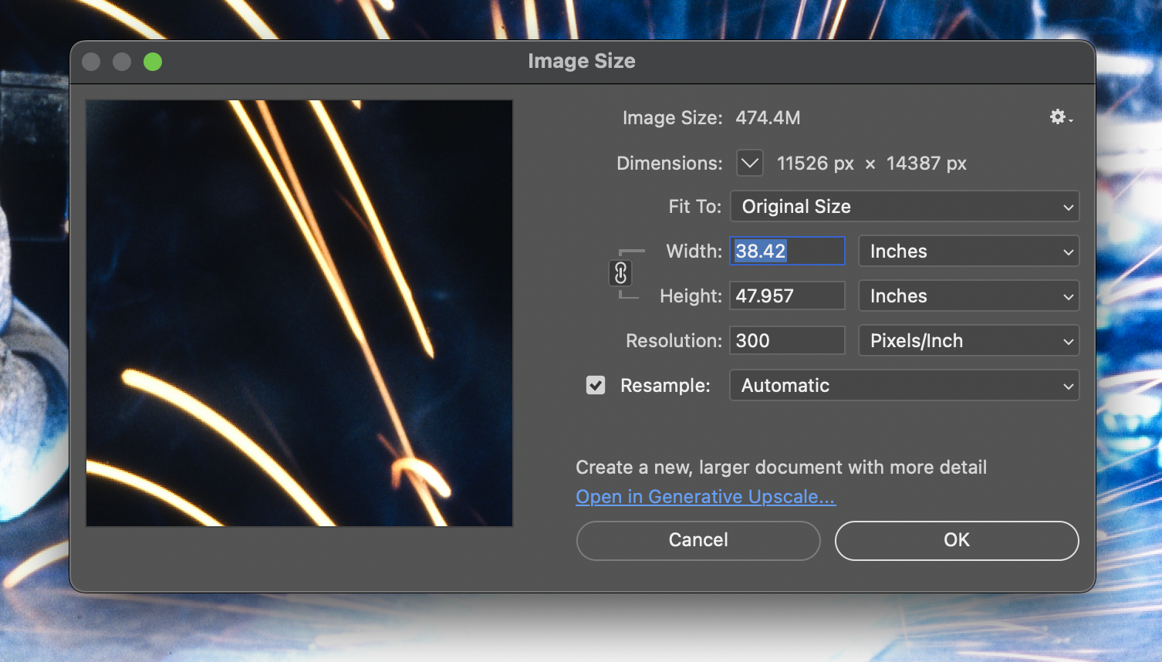
Task: Click the gray minimize window button
Action: tap(122, 62)
